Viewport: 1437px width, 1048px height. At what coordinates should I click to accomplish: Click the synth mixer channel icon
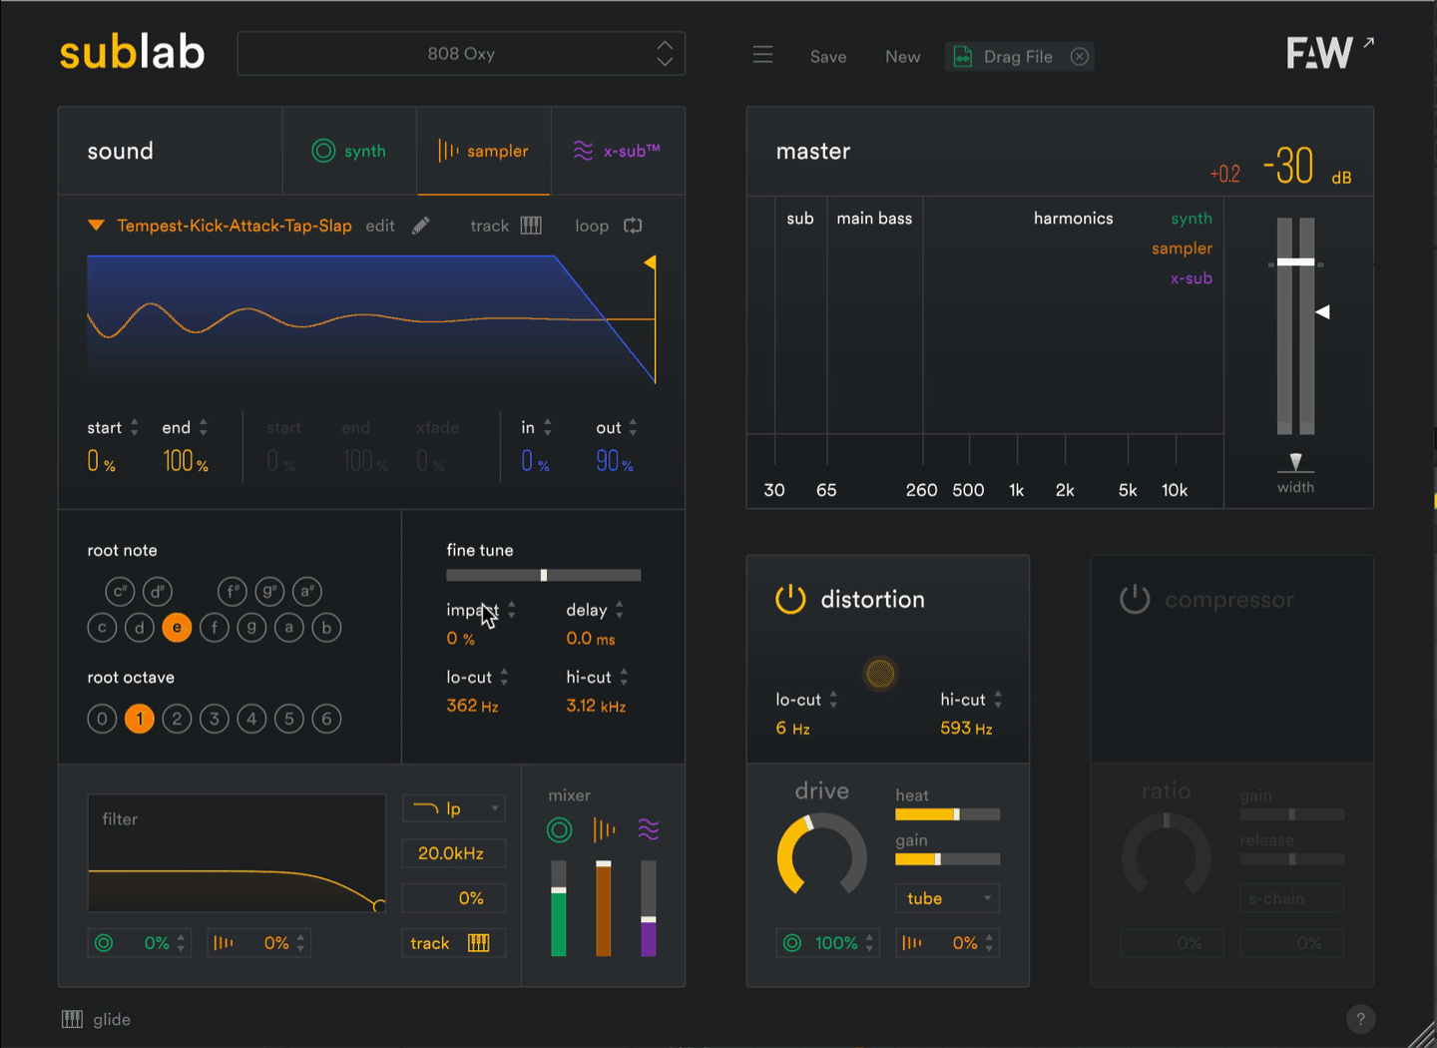(x=560, y=829)
